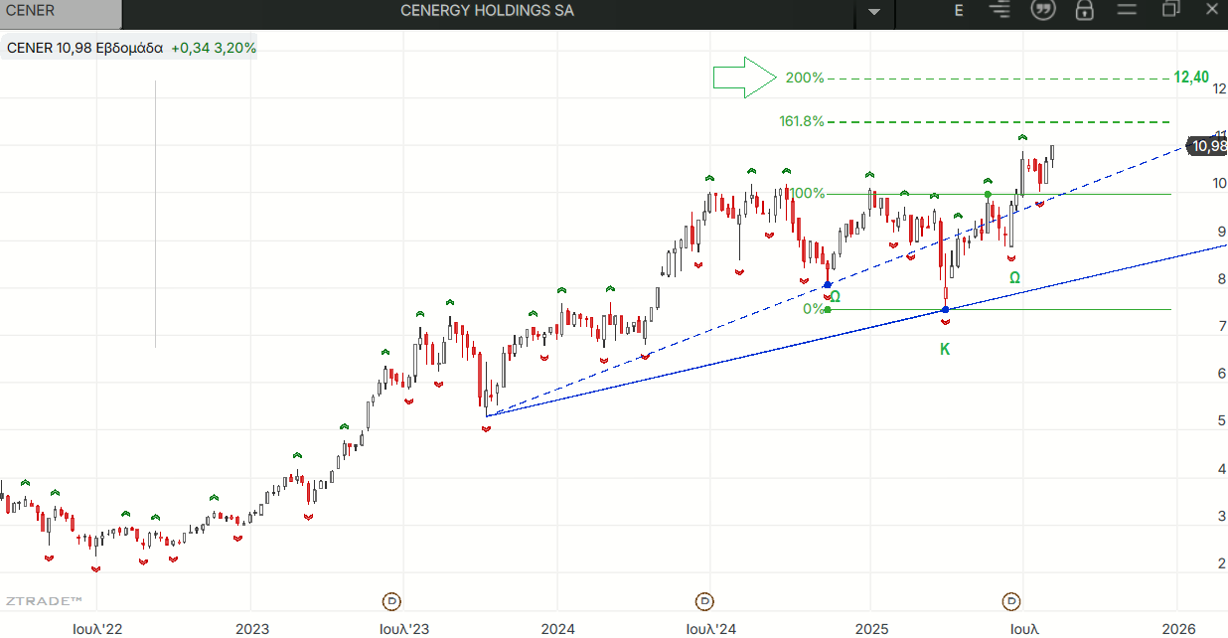The height and width of the screenshot is (638, 1228).
Task: Click the E button in the title bar
Action: pyautogui.click(x=959, y=11)
